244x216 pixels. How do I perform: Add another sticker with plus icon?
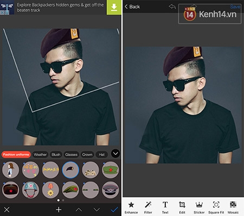pos(59,209)
